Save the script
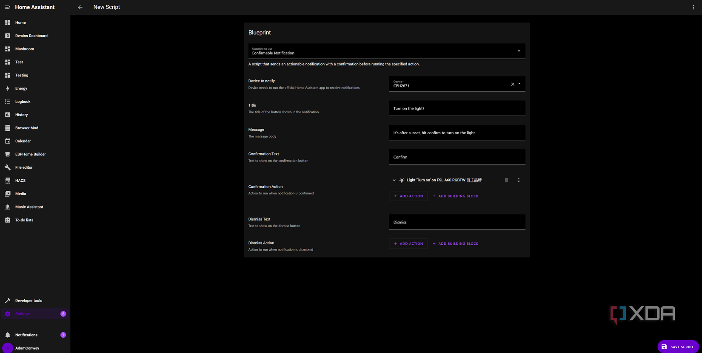Image resolution: width=702 pixels, height=353 pixels. (678, 347)
